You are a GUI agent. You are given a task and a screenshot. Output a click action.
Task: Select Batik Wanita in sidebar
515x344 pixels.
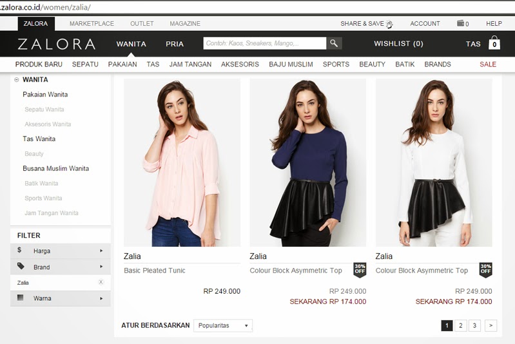coord(41,183)
